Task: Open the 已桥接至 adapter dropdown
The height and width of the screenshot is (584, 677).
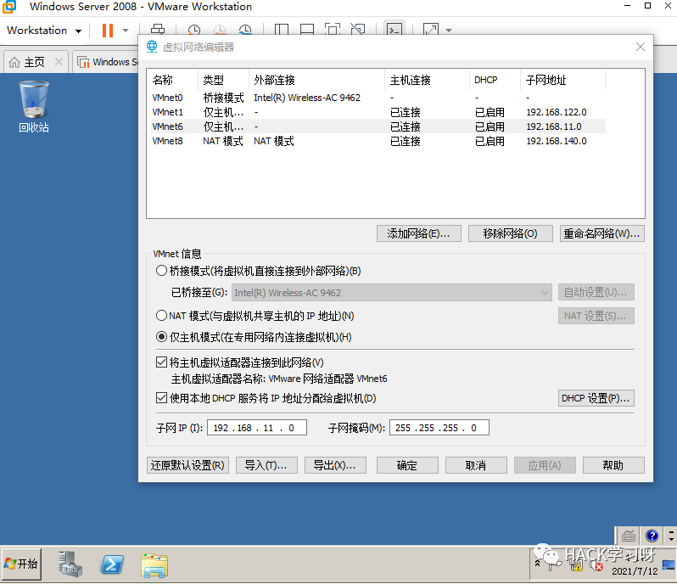Action: [392, 293]
